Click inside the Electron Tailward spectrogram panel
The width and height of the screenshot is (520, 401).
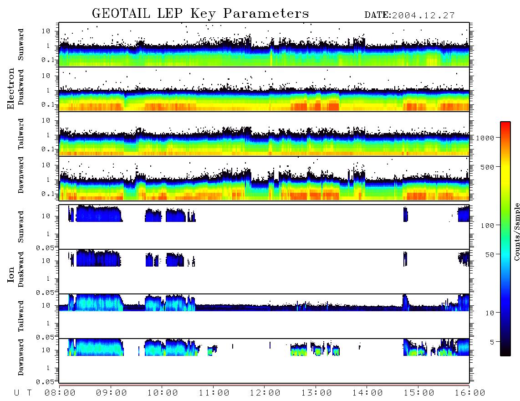click(x=264, y=134)
